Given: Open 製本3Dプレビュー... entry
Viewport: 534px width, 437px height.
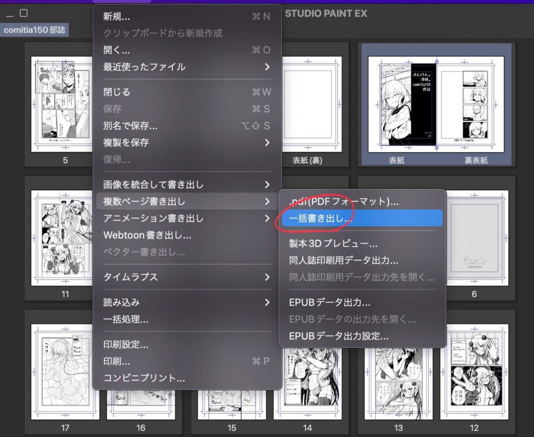Looking at the screenshot, I should (362, 244).
